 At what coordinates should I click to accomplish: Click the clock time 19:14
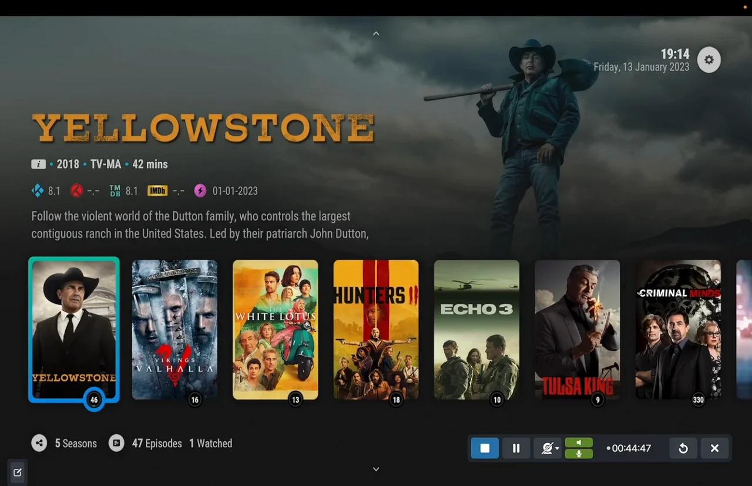675,54
